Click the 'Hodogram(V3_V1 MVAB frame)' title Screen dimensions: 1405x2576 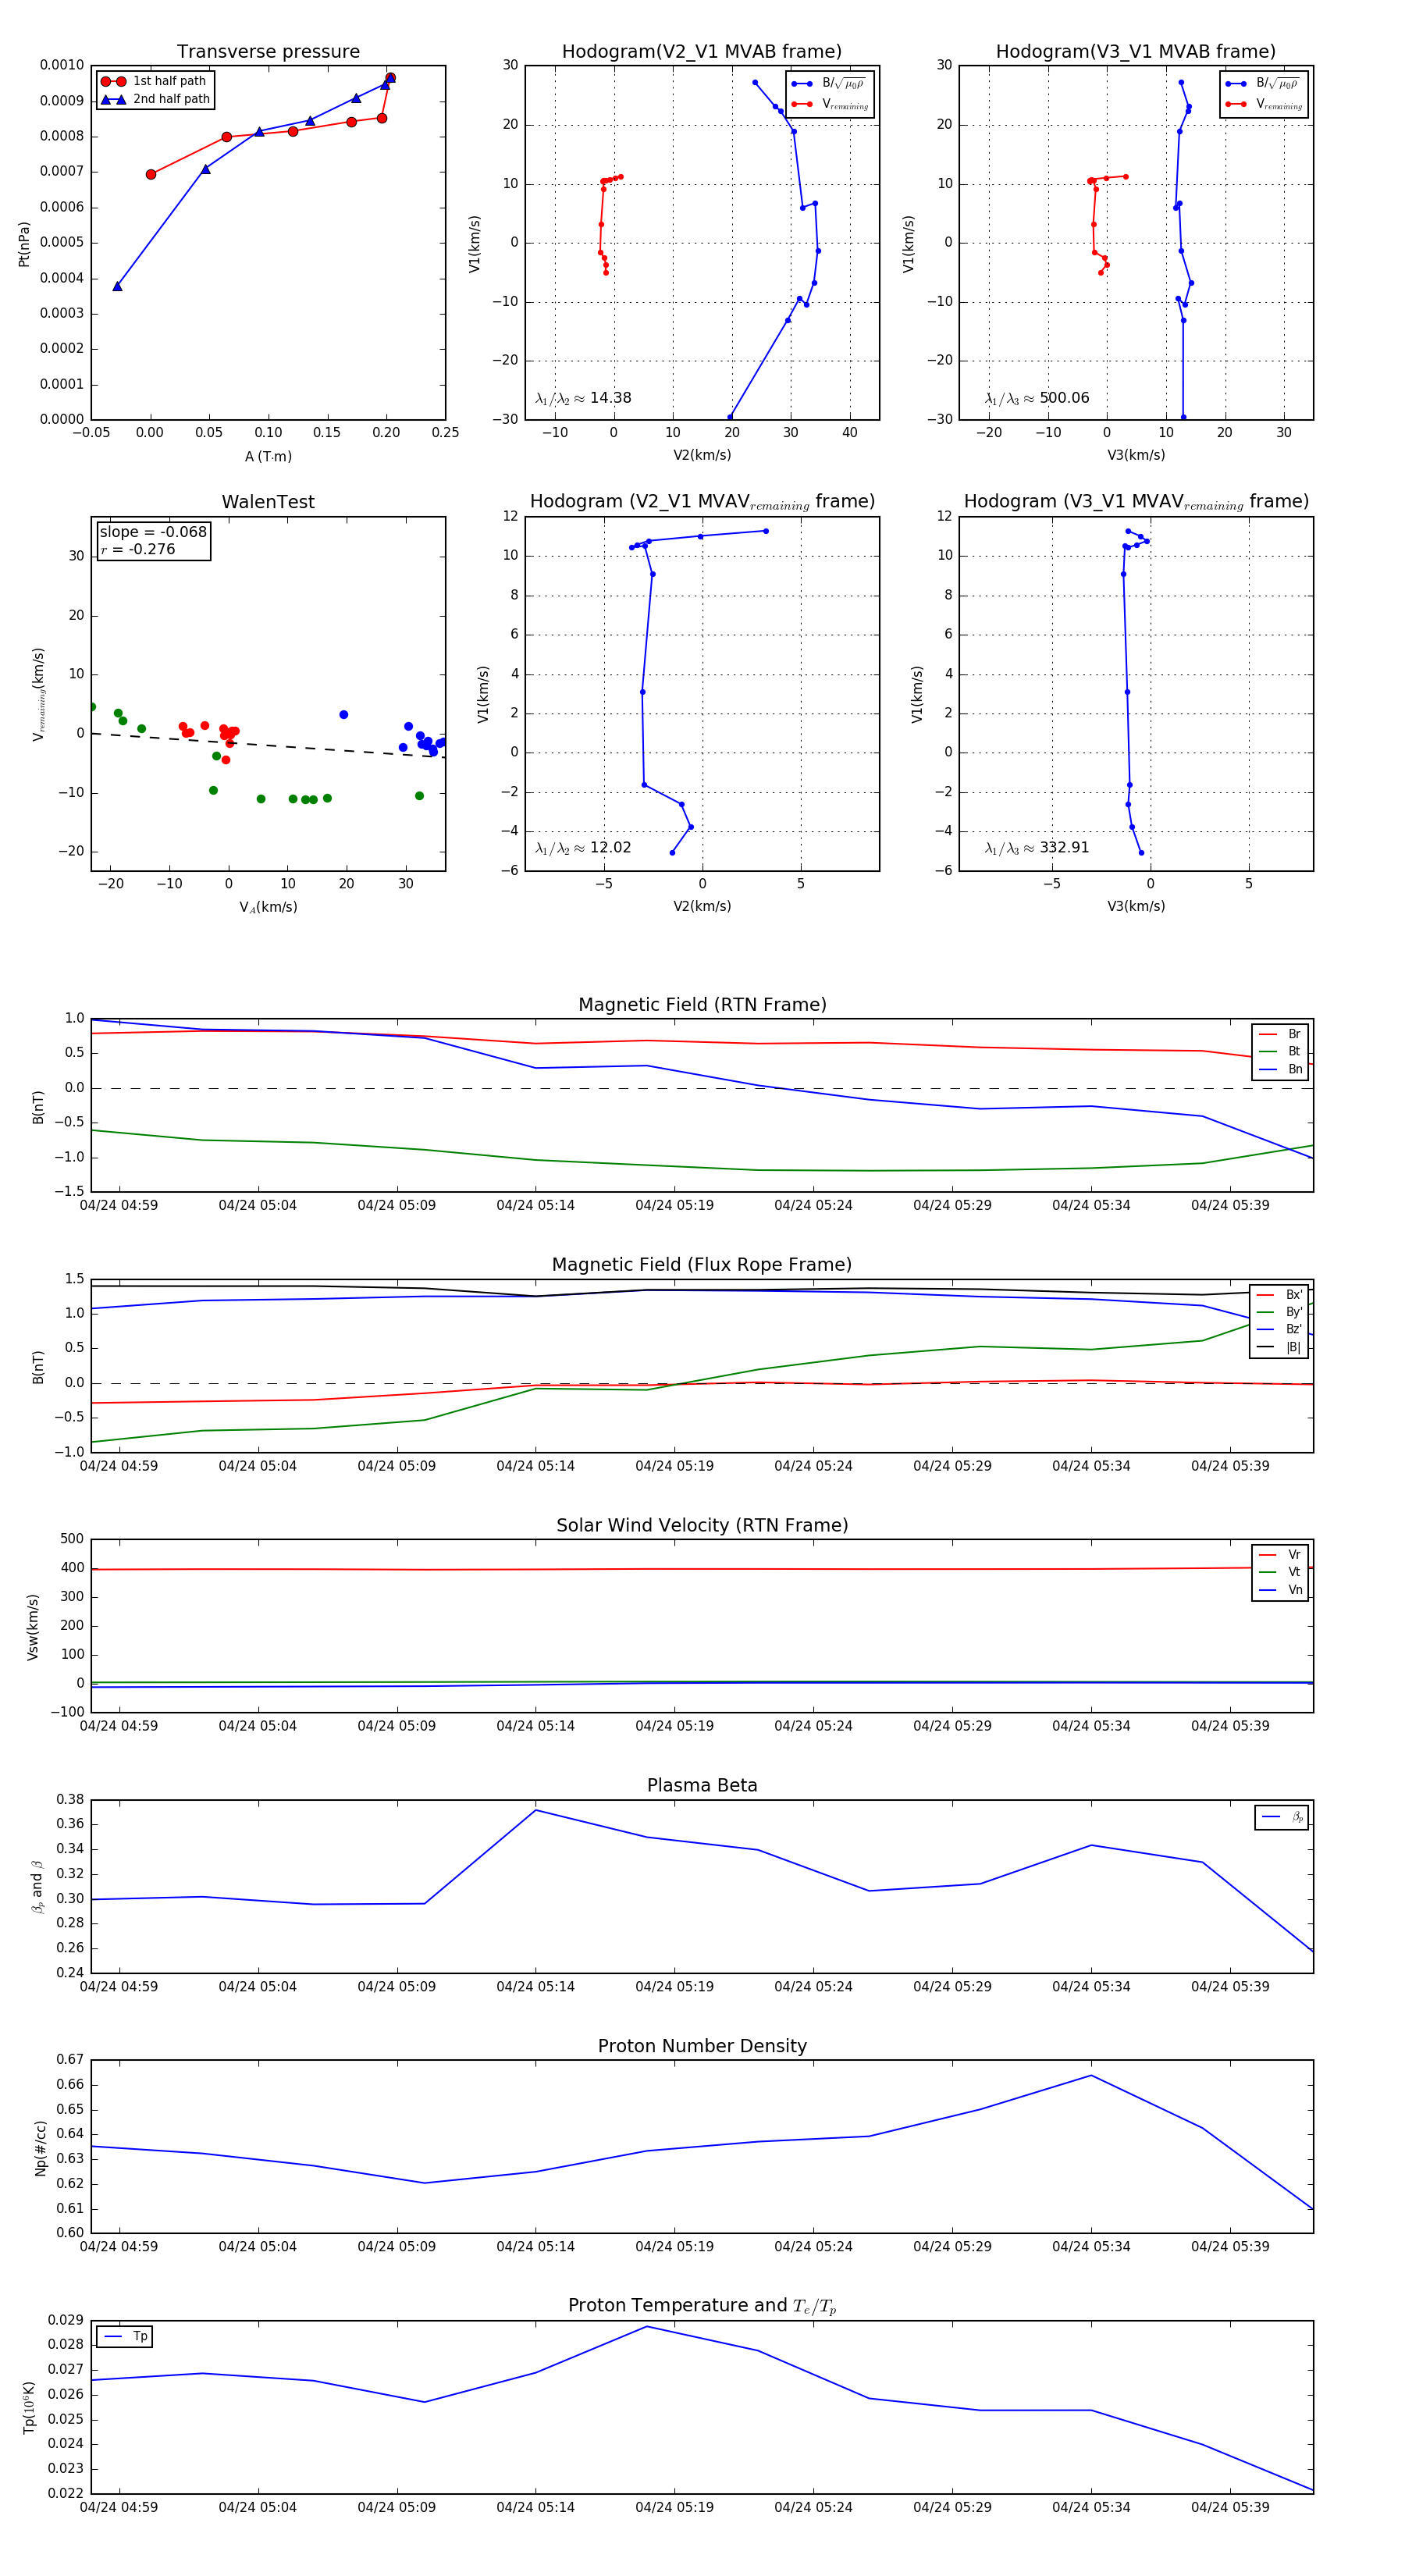coord(1135,51)
